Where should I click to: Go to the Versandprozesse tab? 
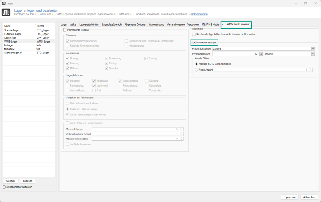pos(176,24)
